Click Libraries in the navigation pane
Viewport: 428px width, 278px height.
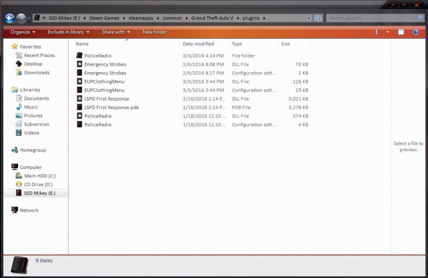click(30, 90)
